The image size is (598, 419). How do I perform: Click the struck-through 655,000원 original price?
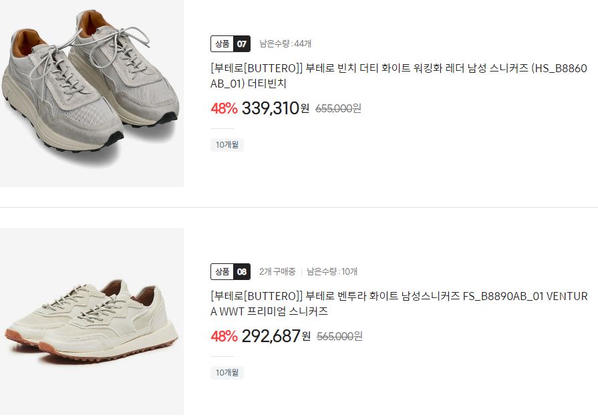(338, 109)
